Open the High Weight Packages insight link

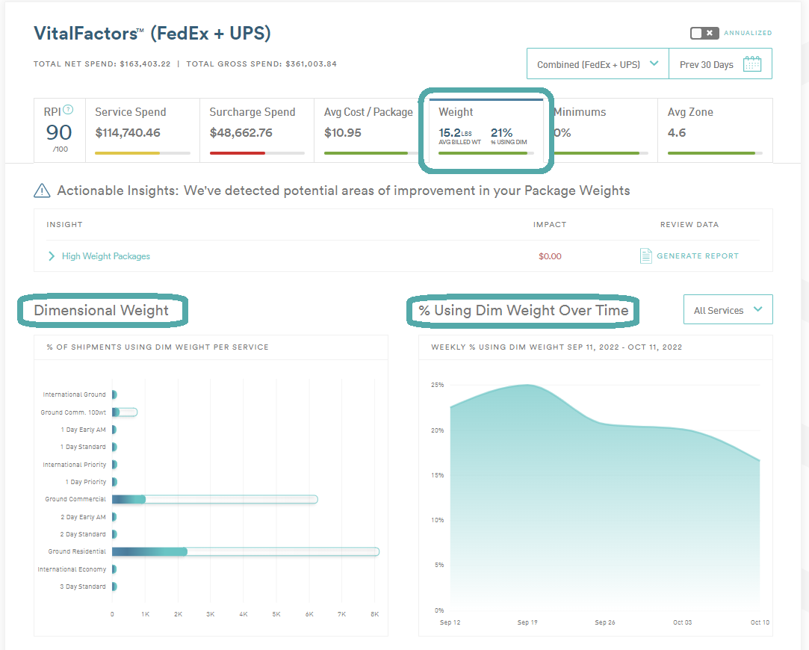pos(106,256)
